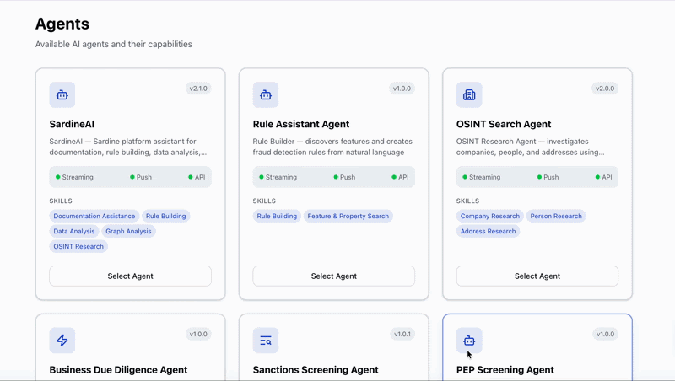
Task: Open the Business Due Diligence Agent card title
Action: point(118,370)
